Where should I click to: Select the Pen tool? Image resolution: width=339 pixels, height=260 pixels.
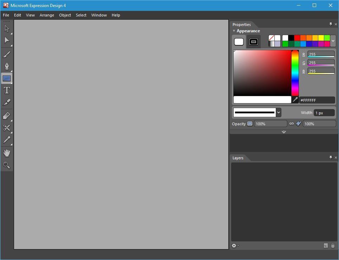[7, 66]
